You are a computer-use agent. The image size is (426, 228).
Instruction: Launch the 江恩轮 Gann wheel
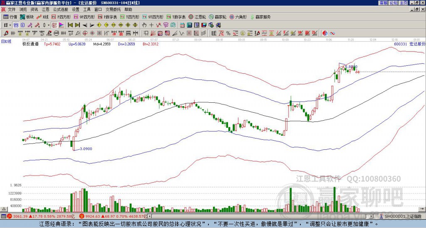[197, 17]
